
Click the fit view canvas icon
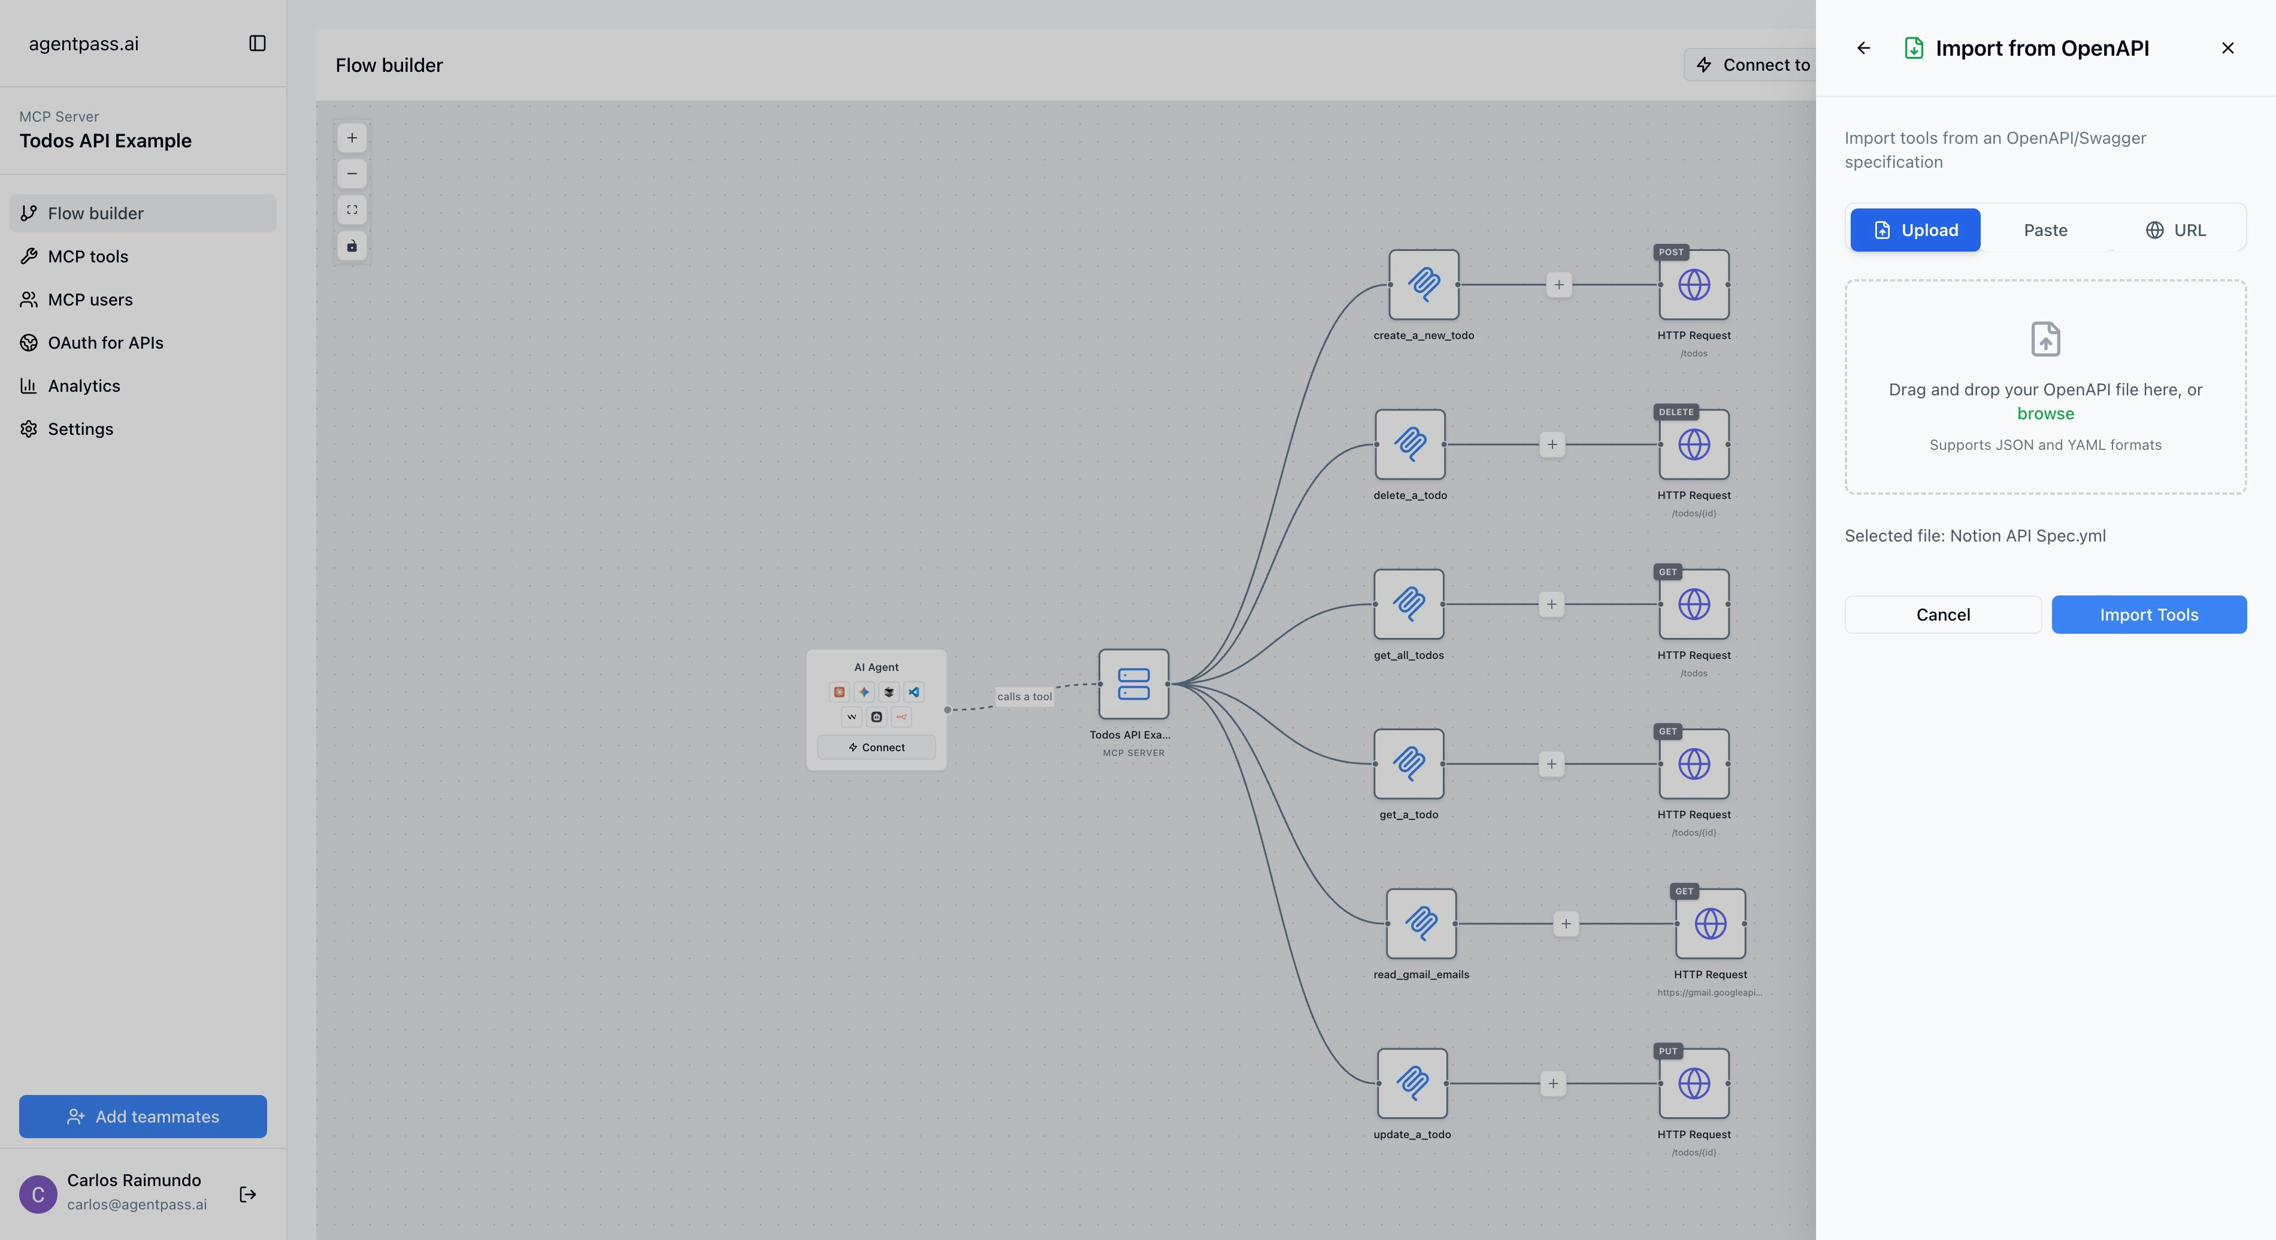(352, 210)
